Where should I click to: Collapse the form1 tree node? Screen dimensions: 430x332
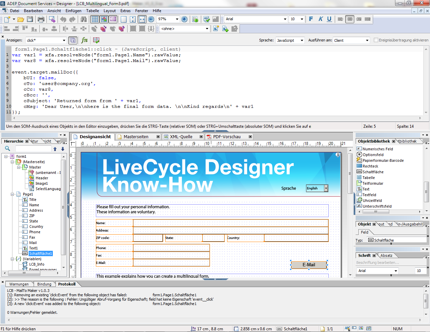tap(6, 156)
